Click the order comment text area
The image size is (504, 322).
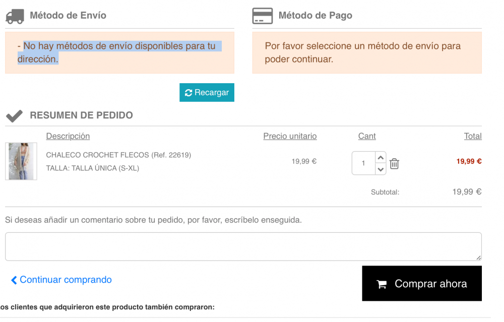(x=243, y=246)
